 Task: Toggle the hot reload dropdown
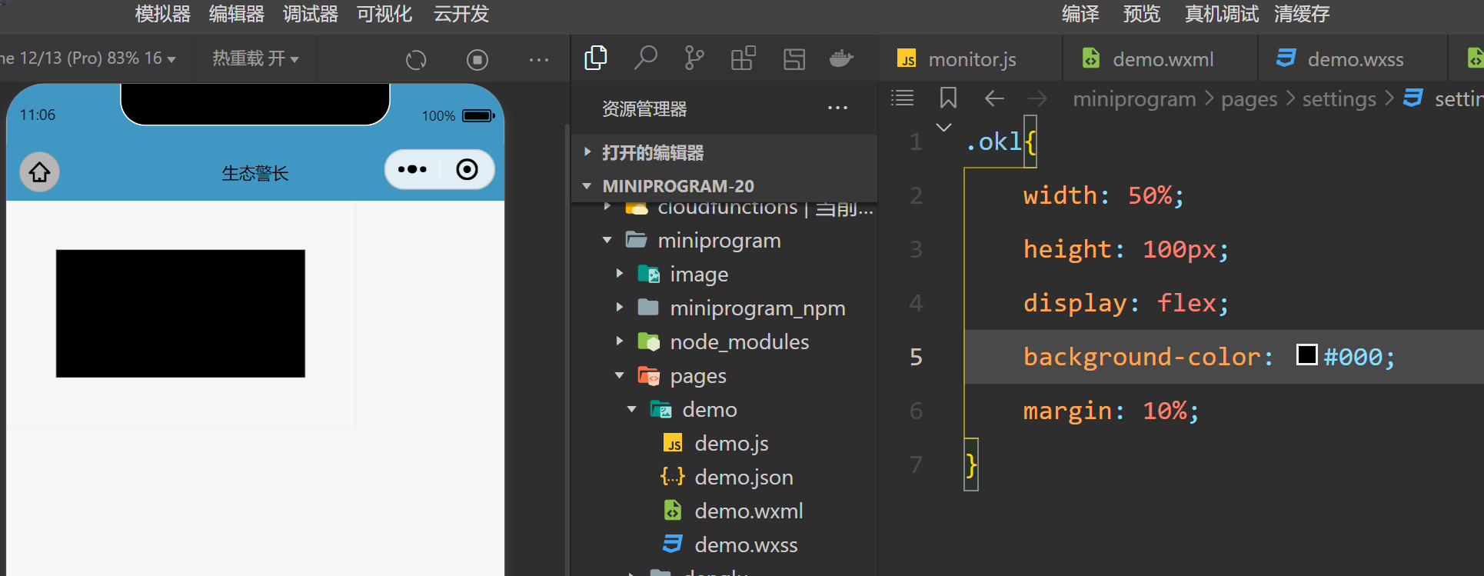point(255,58)
